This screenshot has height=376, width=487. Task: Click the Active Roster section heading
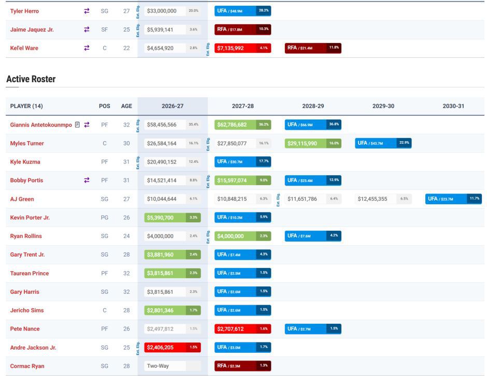point(31,79)
